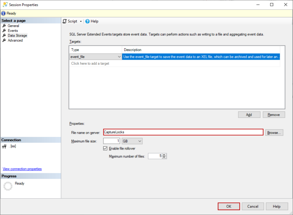Open View connection properties link
This screenshot has height=215, width=293.
22,169
